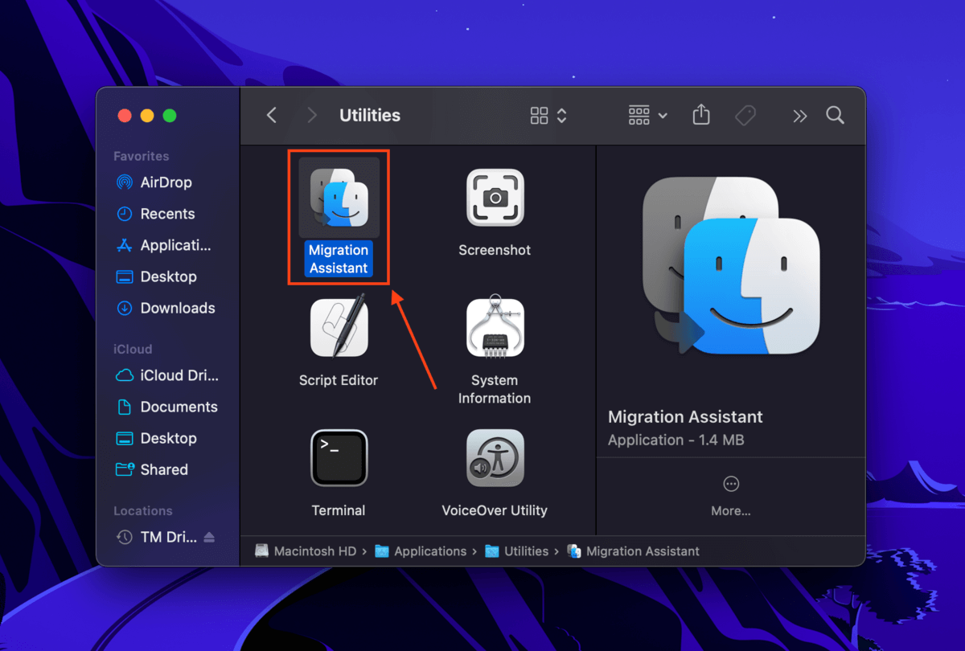965x651 pixels.
Task: Minimize the Finder window with yellow button
Action: click(x=147, y=116)
